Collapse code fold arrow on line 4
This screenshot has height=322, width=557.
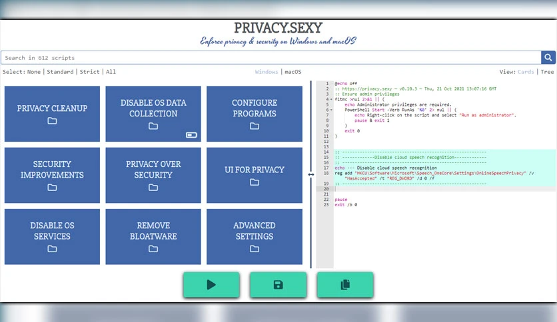click(331, 99)
